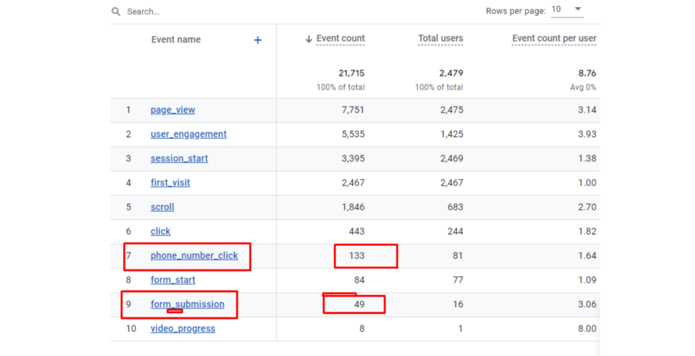Sort by Total users column header
695x356 pixels.
click(440, 39)
